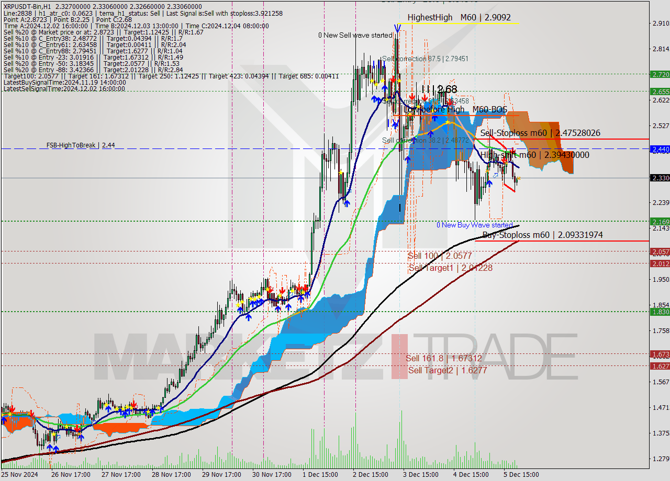
Task: Click the red 2.057 price tag
Action: (660, 251)
